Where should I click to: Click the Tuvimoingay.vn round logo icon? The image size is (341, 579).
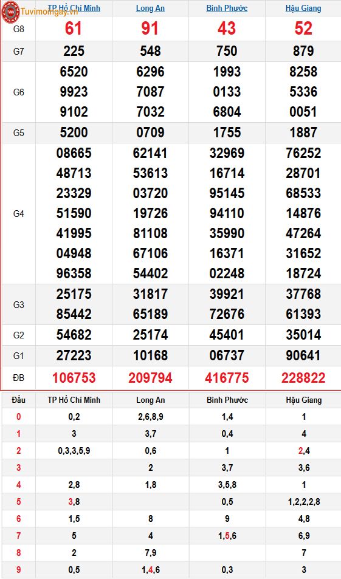click(x=10, y=12)
